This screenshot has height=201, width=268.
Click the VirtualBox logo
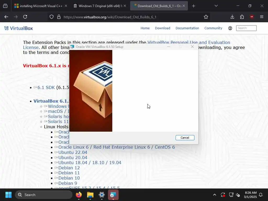pos(19,28)
